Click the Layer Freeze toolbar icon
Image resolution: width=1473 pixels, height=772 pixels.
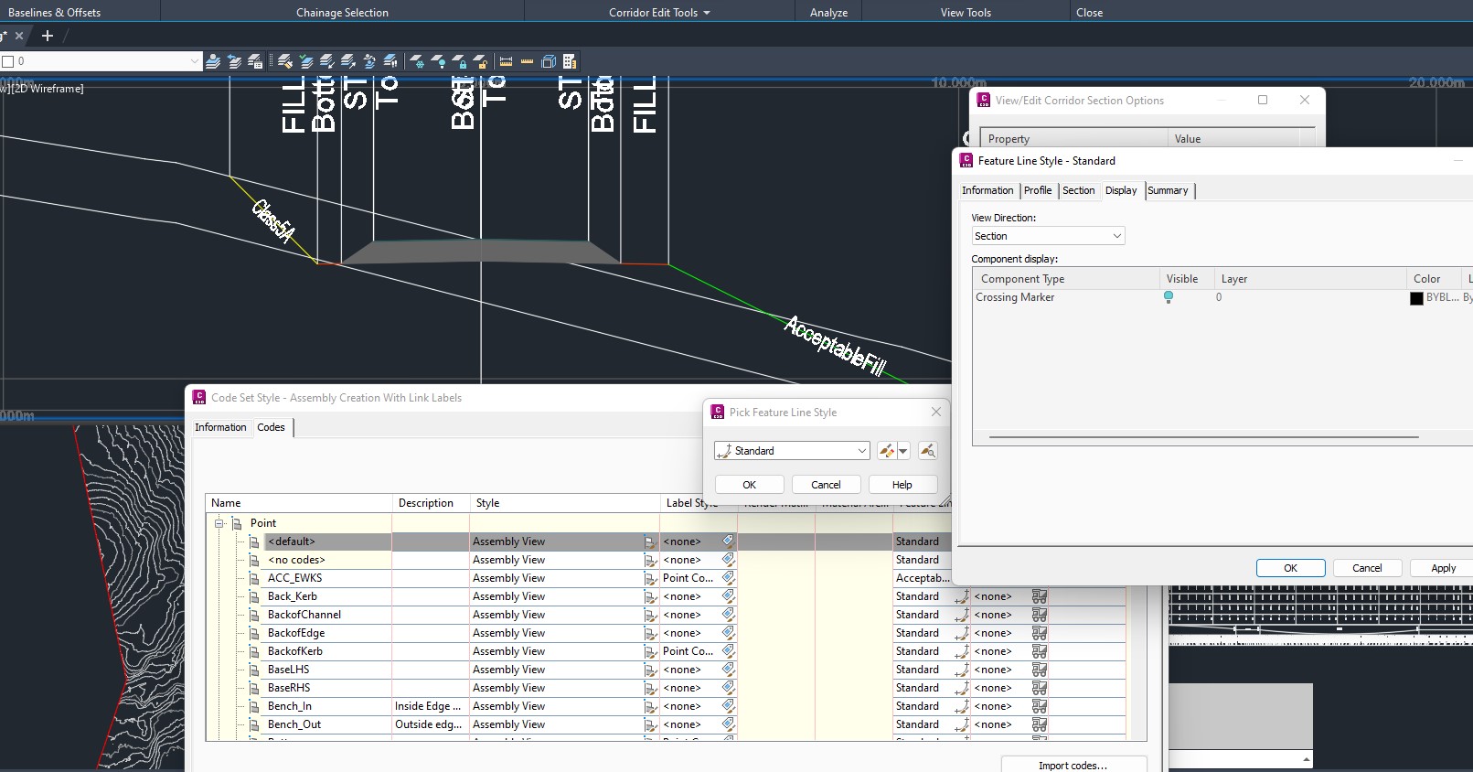click(417, 62)
